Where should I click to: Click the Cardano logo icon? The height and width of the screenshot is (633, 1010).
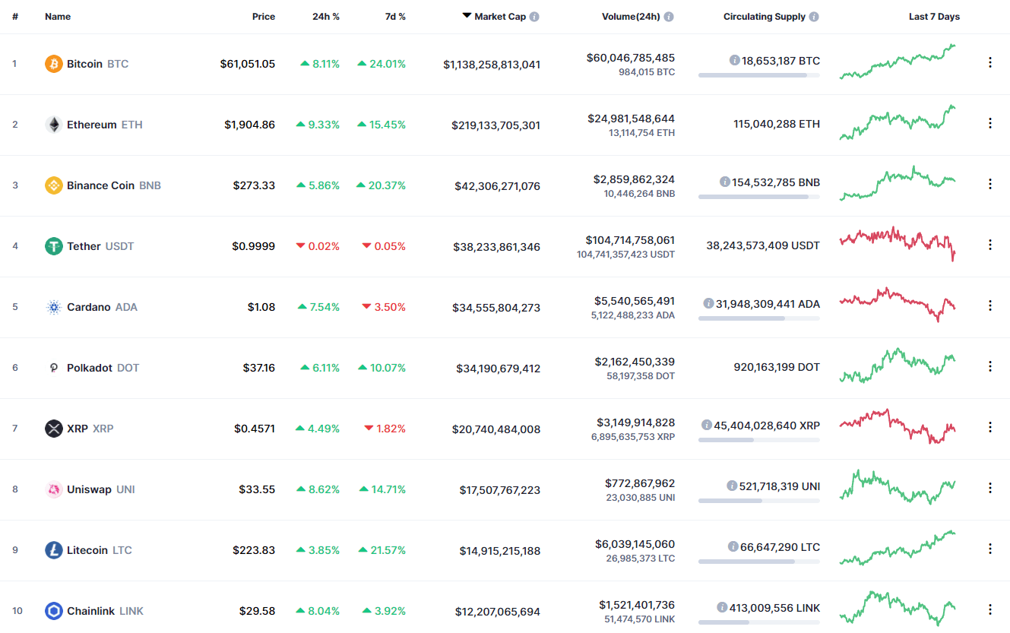coord(53,307)
